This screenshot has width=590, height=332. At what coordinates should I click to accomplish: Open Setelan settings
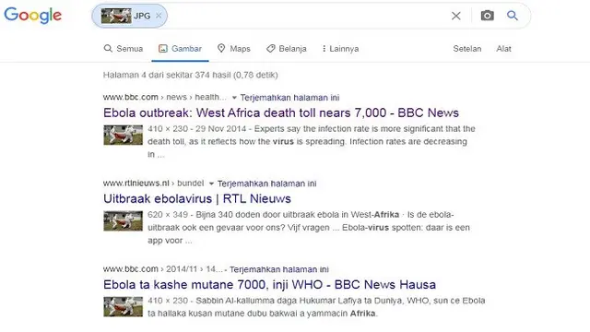click(467, 49)
